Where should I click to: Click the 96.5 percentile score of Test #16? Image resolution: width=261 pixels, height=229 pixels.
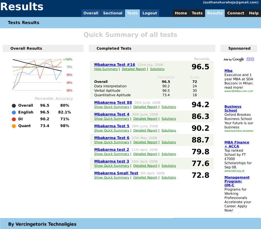pos(200,67)
